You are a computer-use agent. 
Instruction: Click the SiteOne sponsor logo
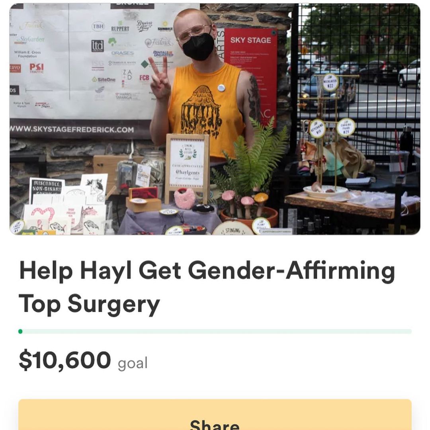104,80
